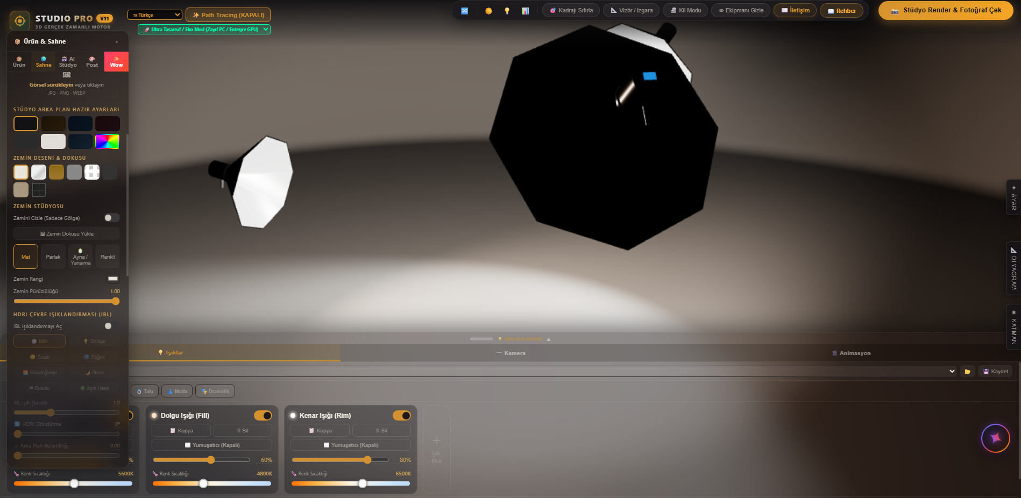Enable the IBL Işıklandırmayı Aç switch
Viewport: 1021px width, 498px height.
pos(112,326)
